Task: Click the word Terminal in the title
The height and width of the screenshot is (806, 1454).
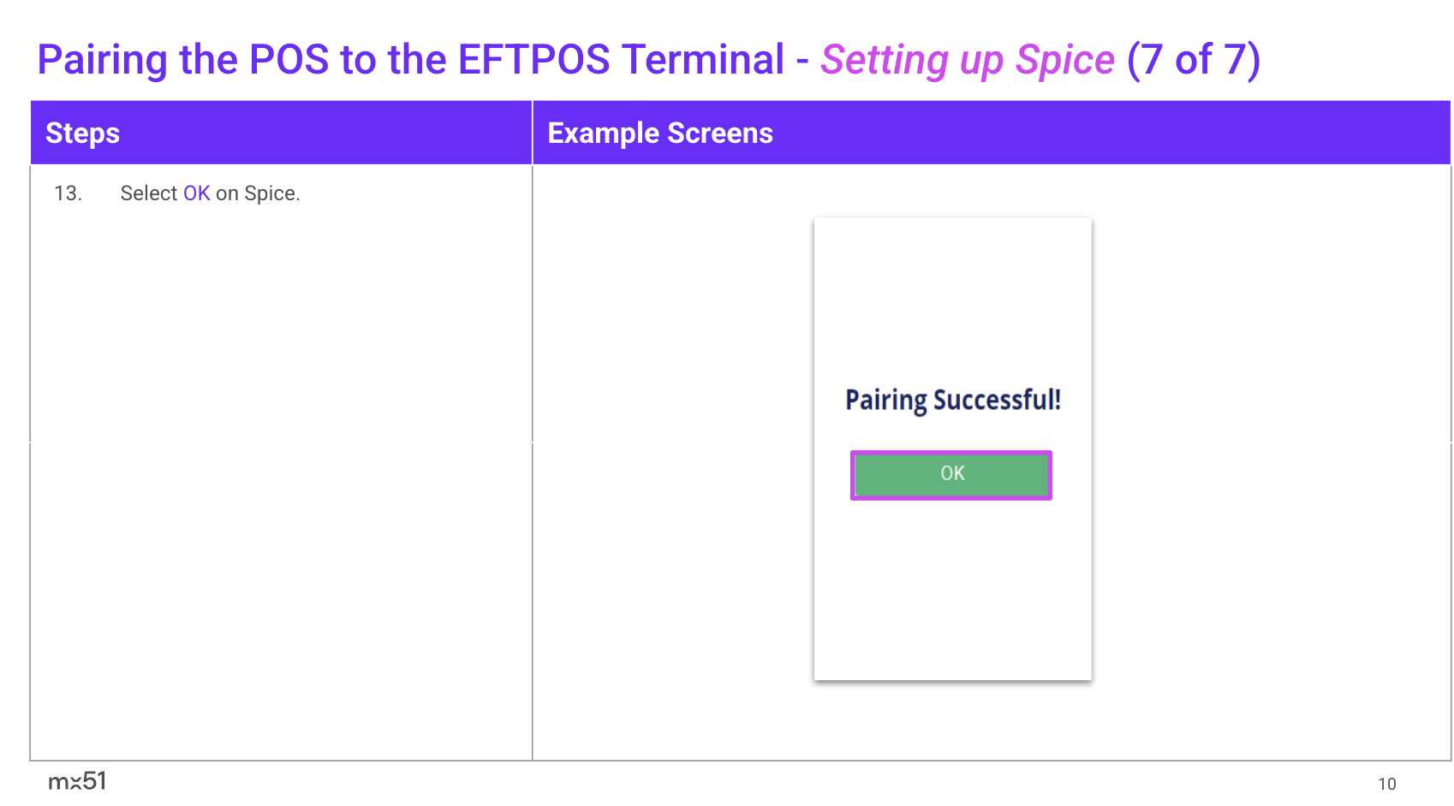Action: coord(703,60)
